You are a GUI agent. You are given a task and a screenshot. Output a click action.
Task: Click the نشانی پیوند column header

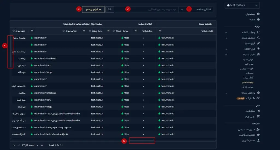[x=71, y=31]
